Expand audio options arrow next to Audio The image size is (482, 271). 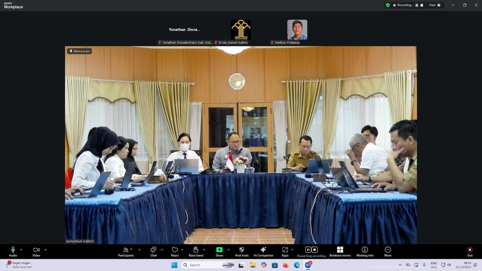pyautogui.click(x=21, y=250)
